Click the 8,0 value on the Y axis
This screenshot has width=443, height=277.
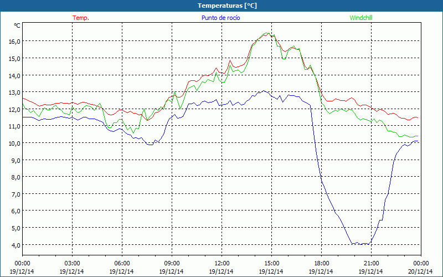pyautogui.click(x=16, y=177)
